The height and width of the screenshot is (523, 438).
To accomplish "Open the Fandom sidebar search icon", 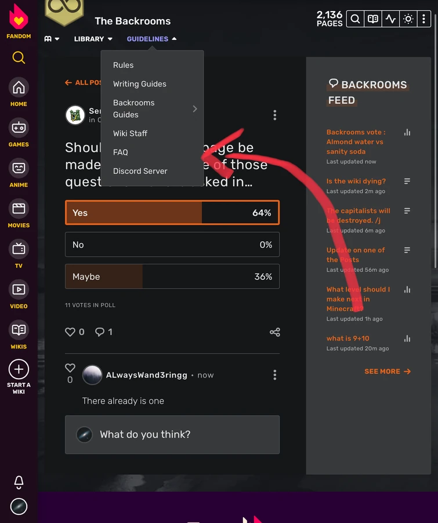I will click(x=19, y=57).
